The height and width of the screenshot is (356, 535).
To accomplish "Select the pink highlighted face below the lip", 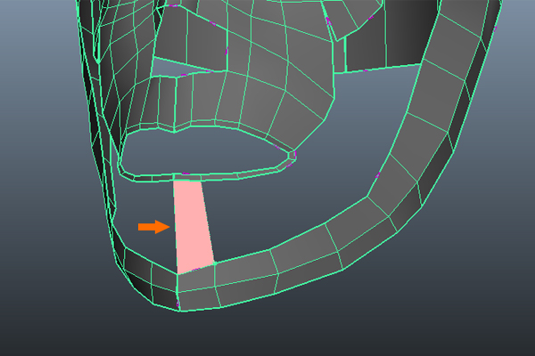I will tap(193, 227).
